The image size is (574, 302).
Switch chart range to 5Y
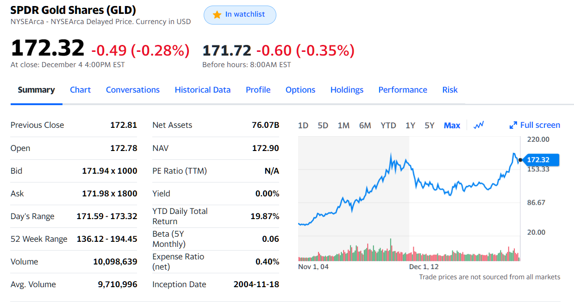click(430, 126)
